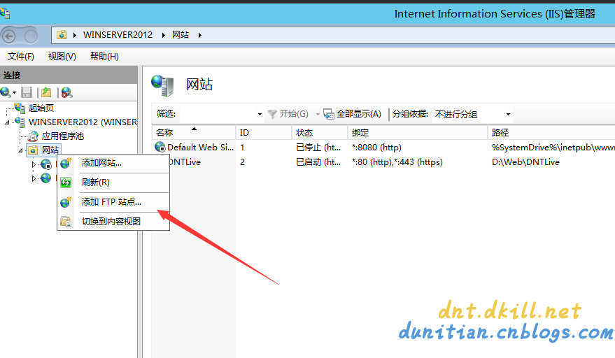Click WINSERVER2012 in the address breadcrumb

118,35
